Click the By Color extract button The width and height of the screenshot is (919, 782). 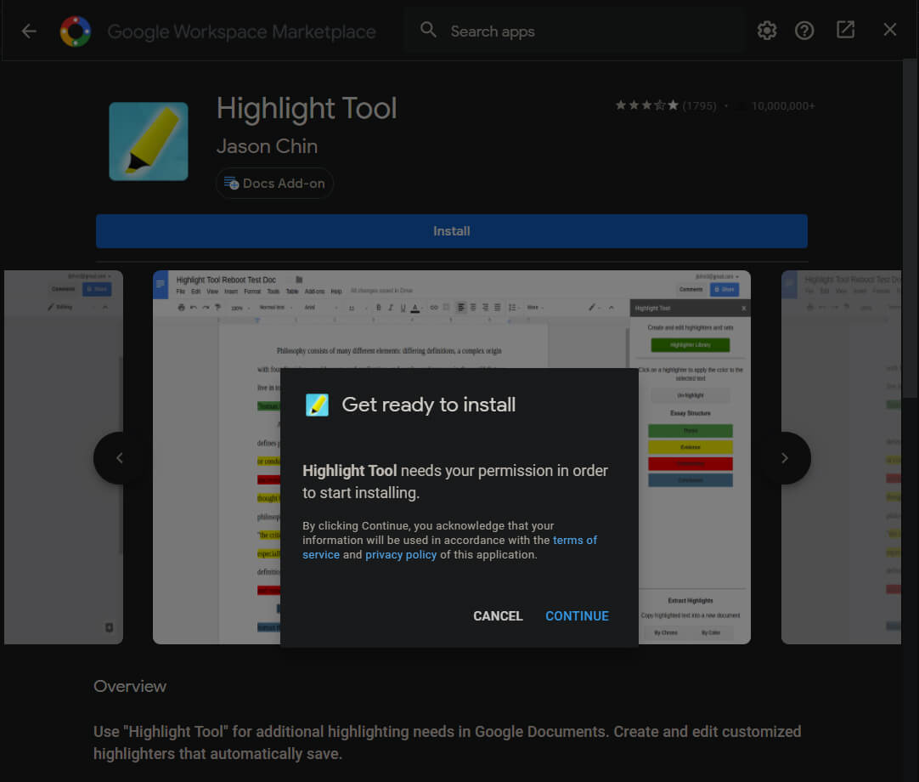(x=711, y=632)
